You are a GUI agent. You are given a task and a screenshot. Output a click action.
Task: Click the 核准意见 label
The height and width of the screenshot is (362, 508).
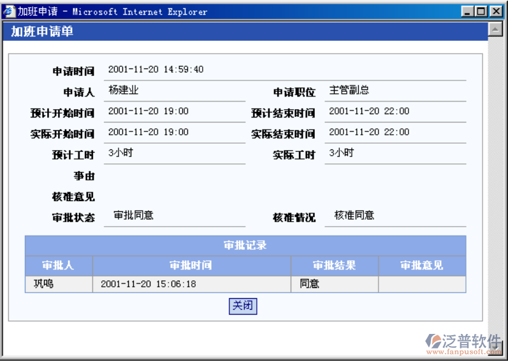click(x=73, y=197)
